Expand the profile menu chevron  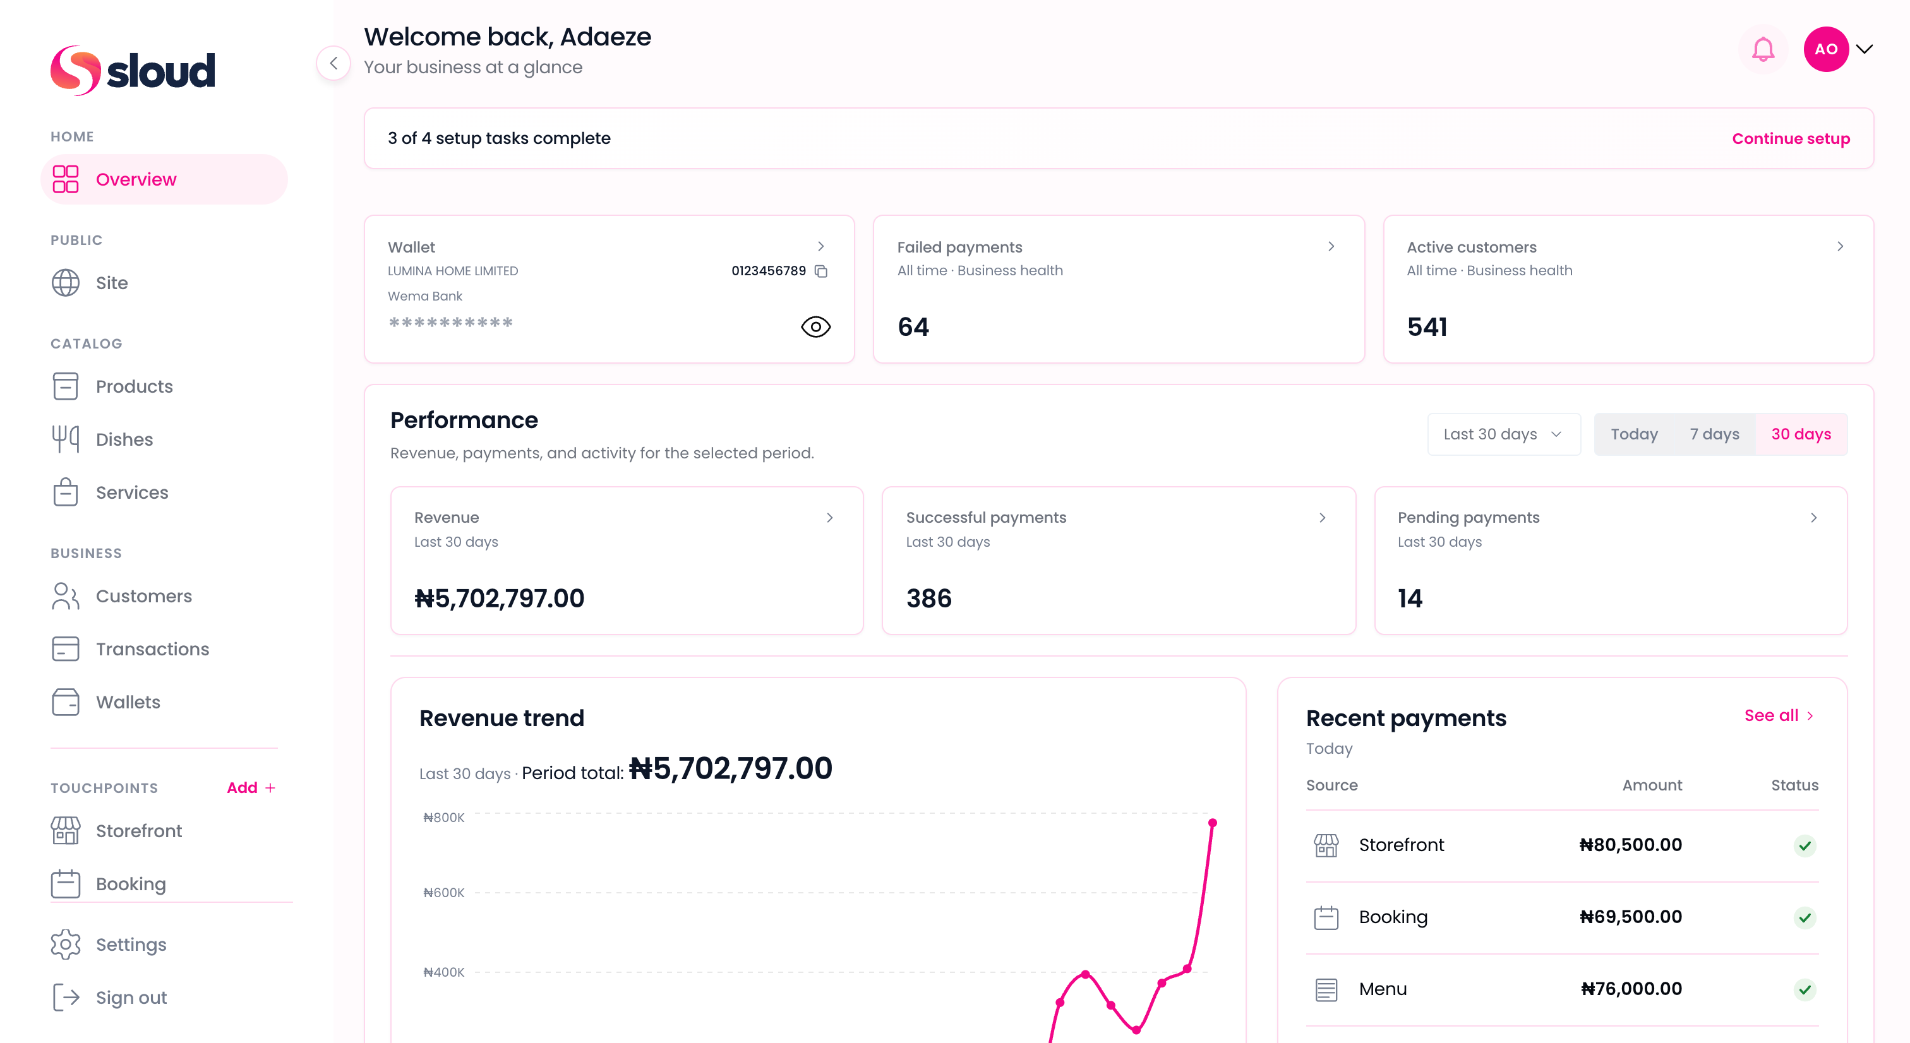click(1864, 50)
